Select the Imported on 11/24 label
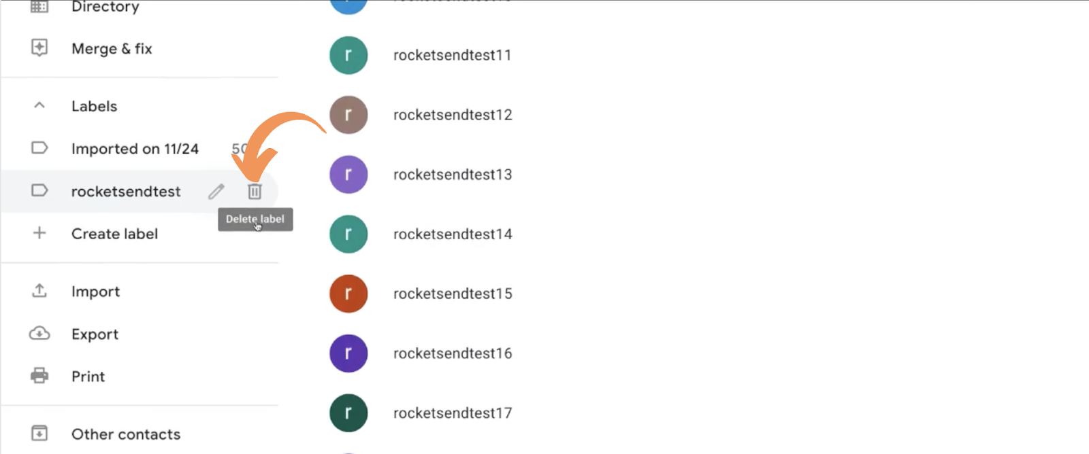Screen dimensions: 1089x454 pos(135,148)
